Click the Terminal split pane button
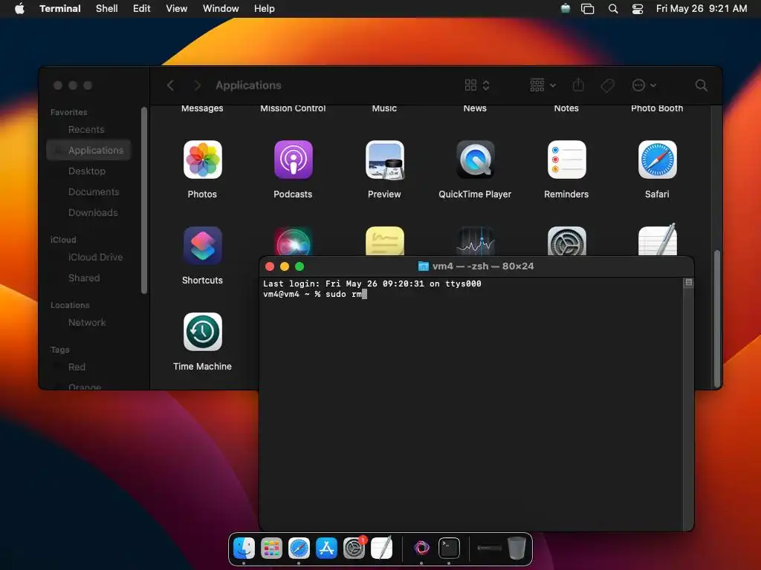Viewport: 761px width, 570px height. [688, 283]
